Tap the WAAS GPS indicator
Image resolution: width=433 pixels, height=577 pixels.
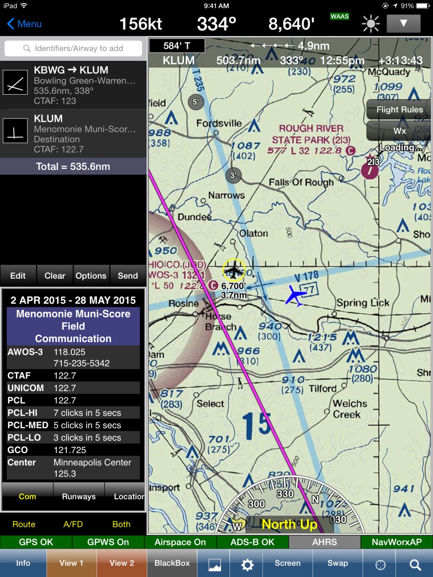tap(340, 17)
